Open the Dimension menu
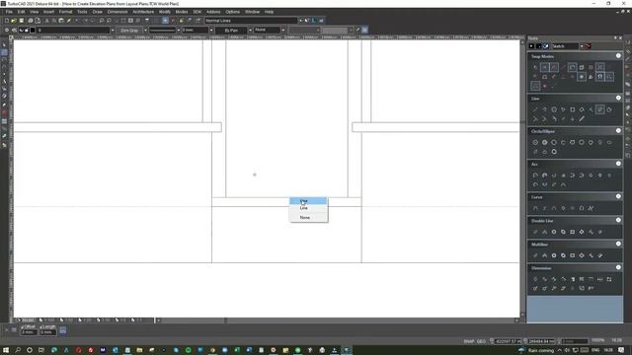This screenshot has height=355, width=632. coord(118,12)
